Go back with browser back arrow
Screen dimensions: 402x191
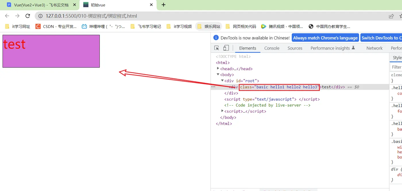click(x=7, y=16)
